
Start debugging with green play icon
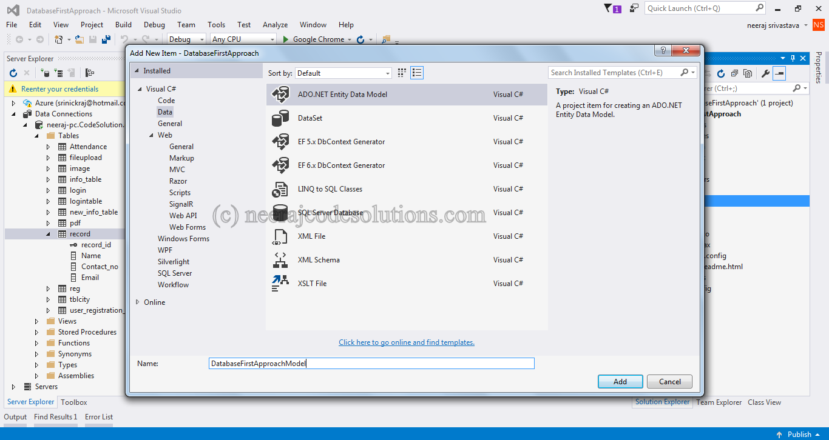[x=286, y=39]
